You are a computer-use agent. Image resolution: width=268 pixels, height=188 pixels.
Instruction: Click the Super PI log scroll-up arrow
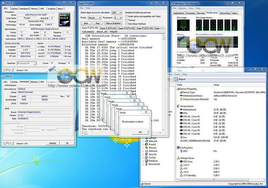[x=163, y=35]
